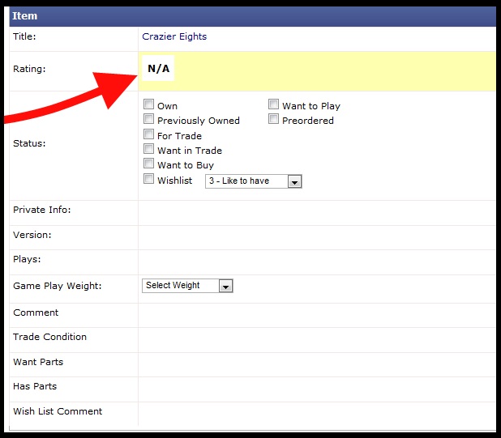Open the Wishlist priority dropdown
The height and width of the screenshot is (438, 501).
click(253, 181)
